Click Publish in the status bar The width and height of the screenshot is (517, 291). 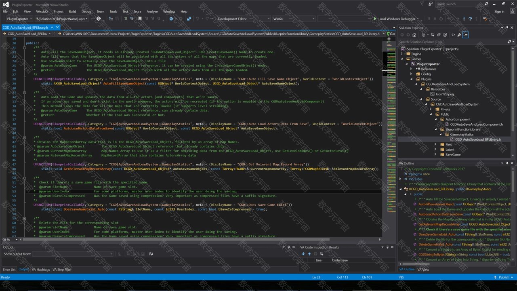click(x=504, y=277)
